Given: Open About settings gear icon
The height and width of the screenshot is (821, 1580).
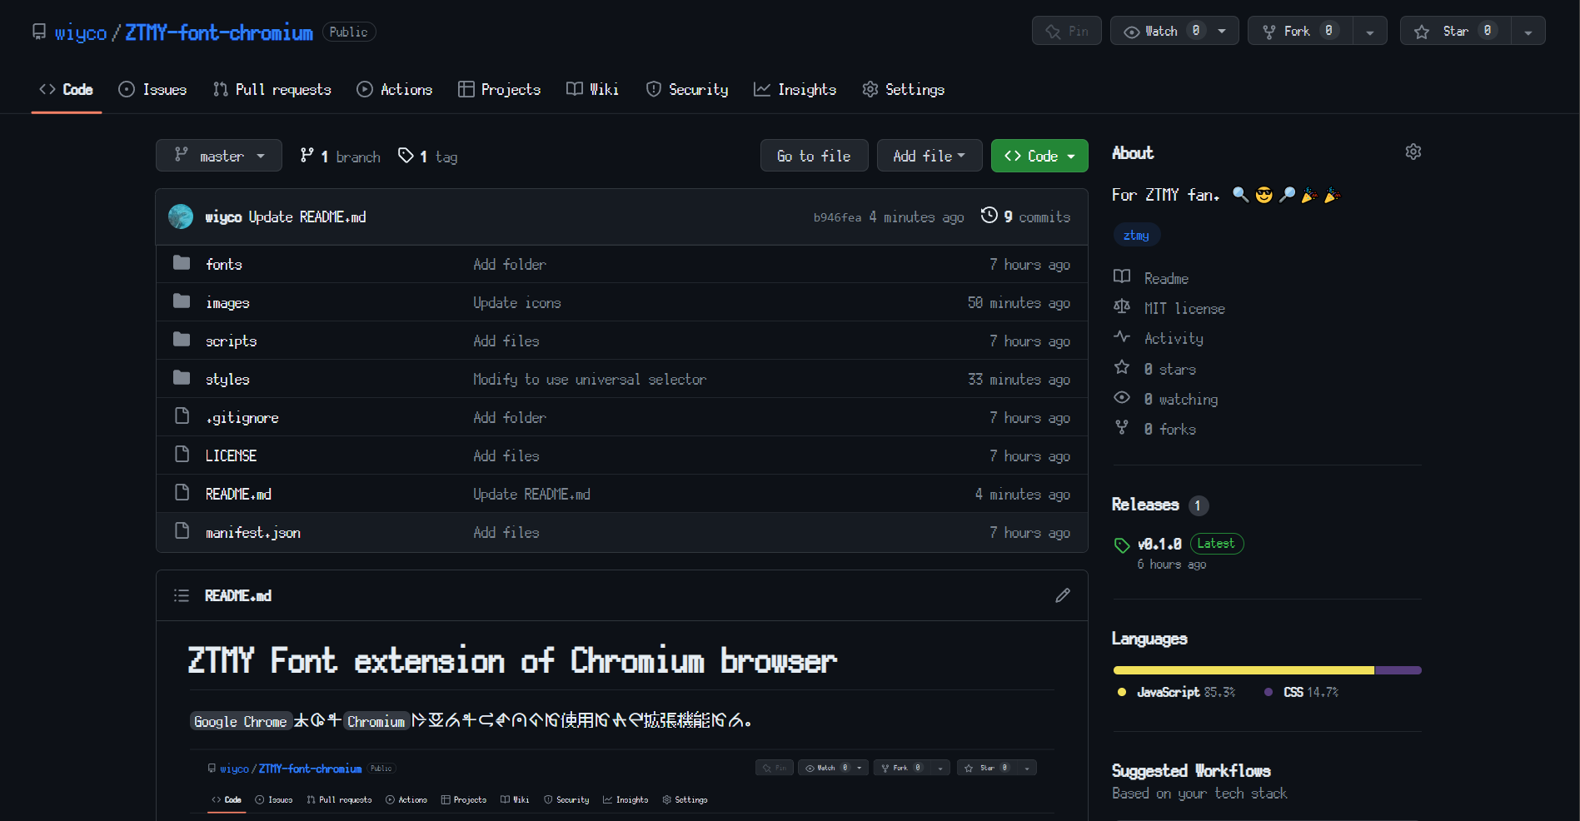Looking at the screenshot, I should [1413, 152].
